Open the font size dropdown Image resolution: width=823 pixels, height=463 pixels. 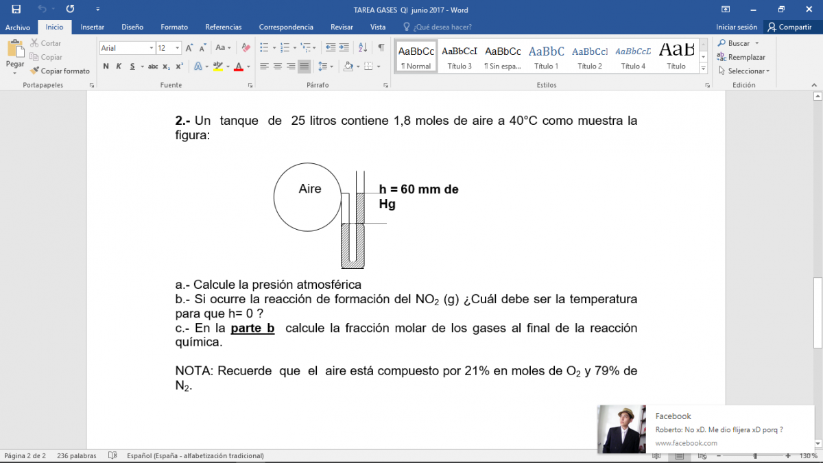point(178,48)
